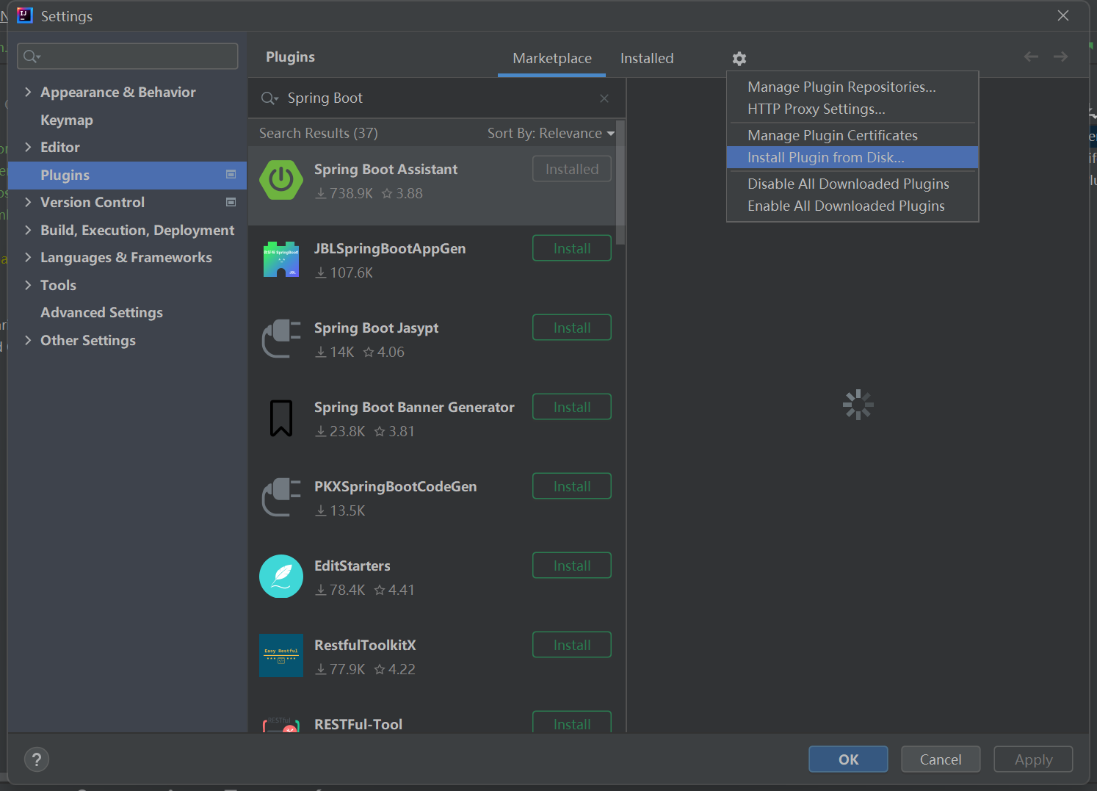The image size is (1097, 791).
Task: Focus the settings search input field
Action: click(x=128, y=56)
